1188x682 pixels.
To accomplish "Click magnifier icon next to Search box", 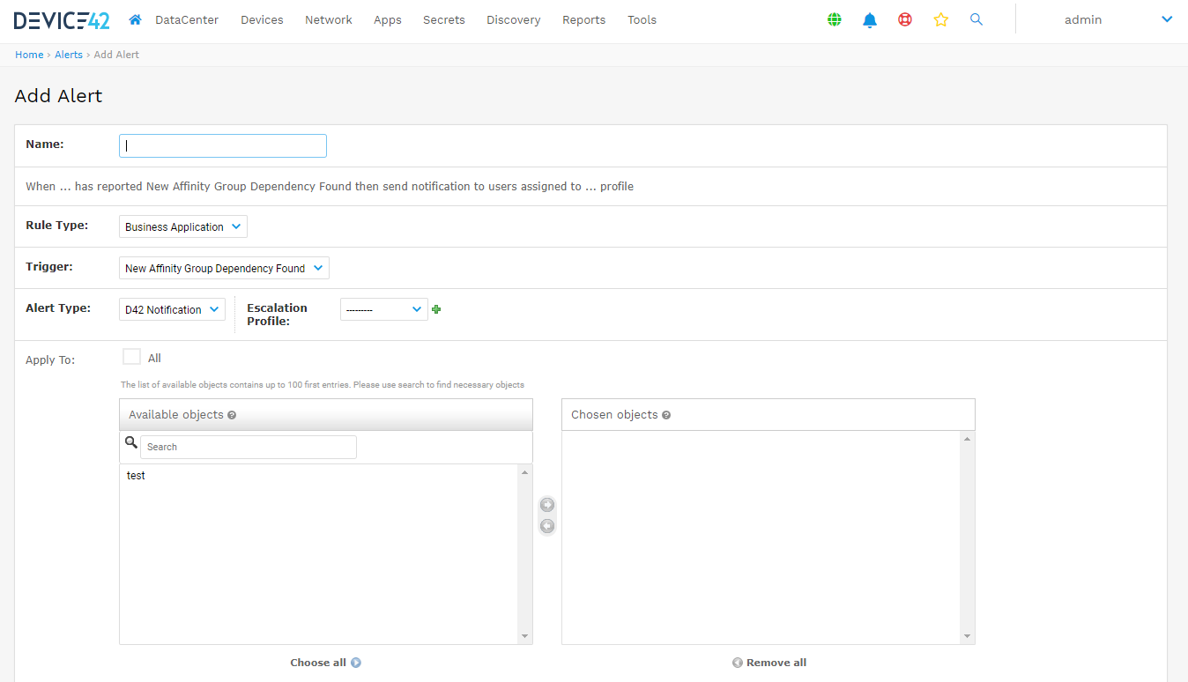I will tap(131, 442).
